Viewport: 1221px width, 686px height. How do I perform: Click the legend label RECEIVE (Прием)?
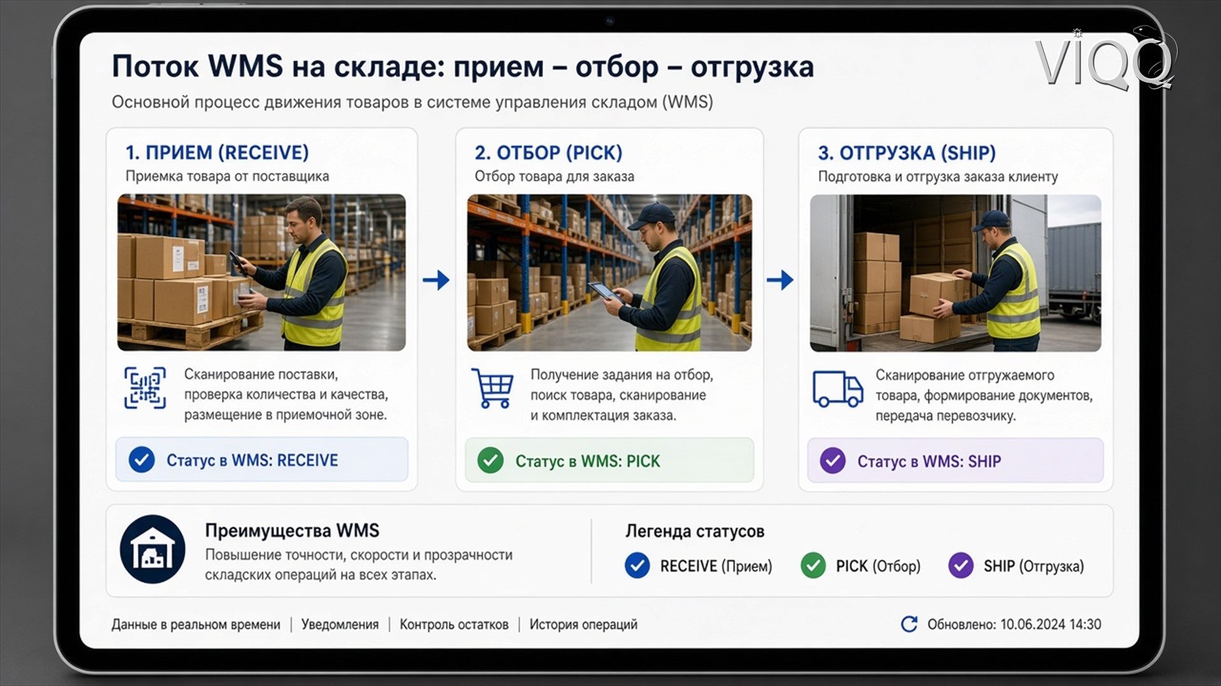point(716,566)
